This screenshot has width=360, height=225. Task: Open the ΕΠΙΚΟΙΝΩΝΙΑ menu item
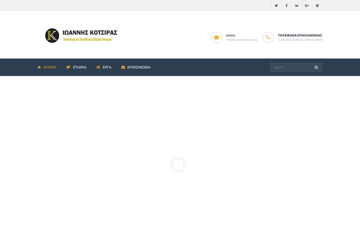click(x=136, y=67)
